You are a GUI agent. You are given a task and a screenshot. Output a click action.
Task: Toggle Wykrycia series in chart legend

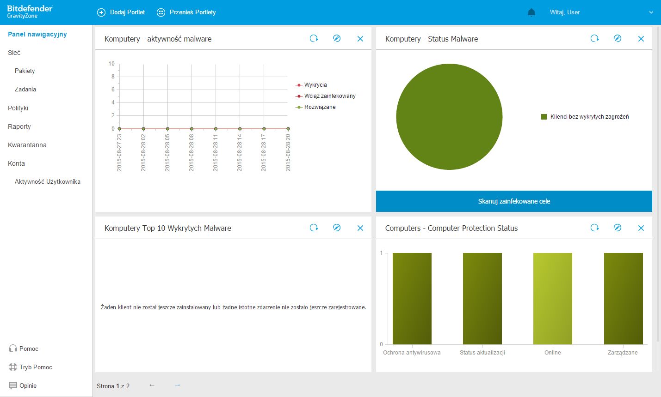pos(315,85)
